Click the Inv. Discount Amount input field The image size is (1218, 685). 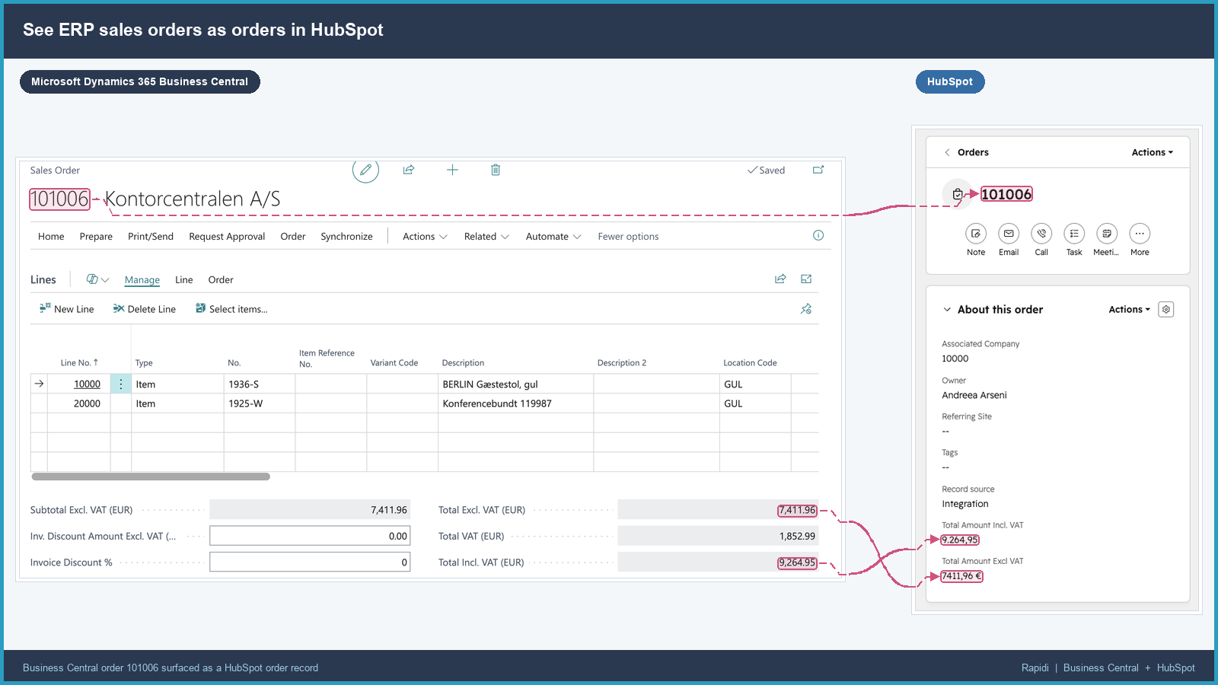pyautogui.click(x=310, y=536)
